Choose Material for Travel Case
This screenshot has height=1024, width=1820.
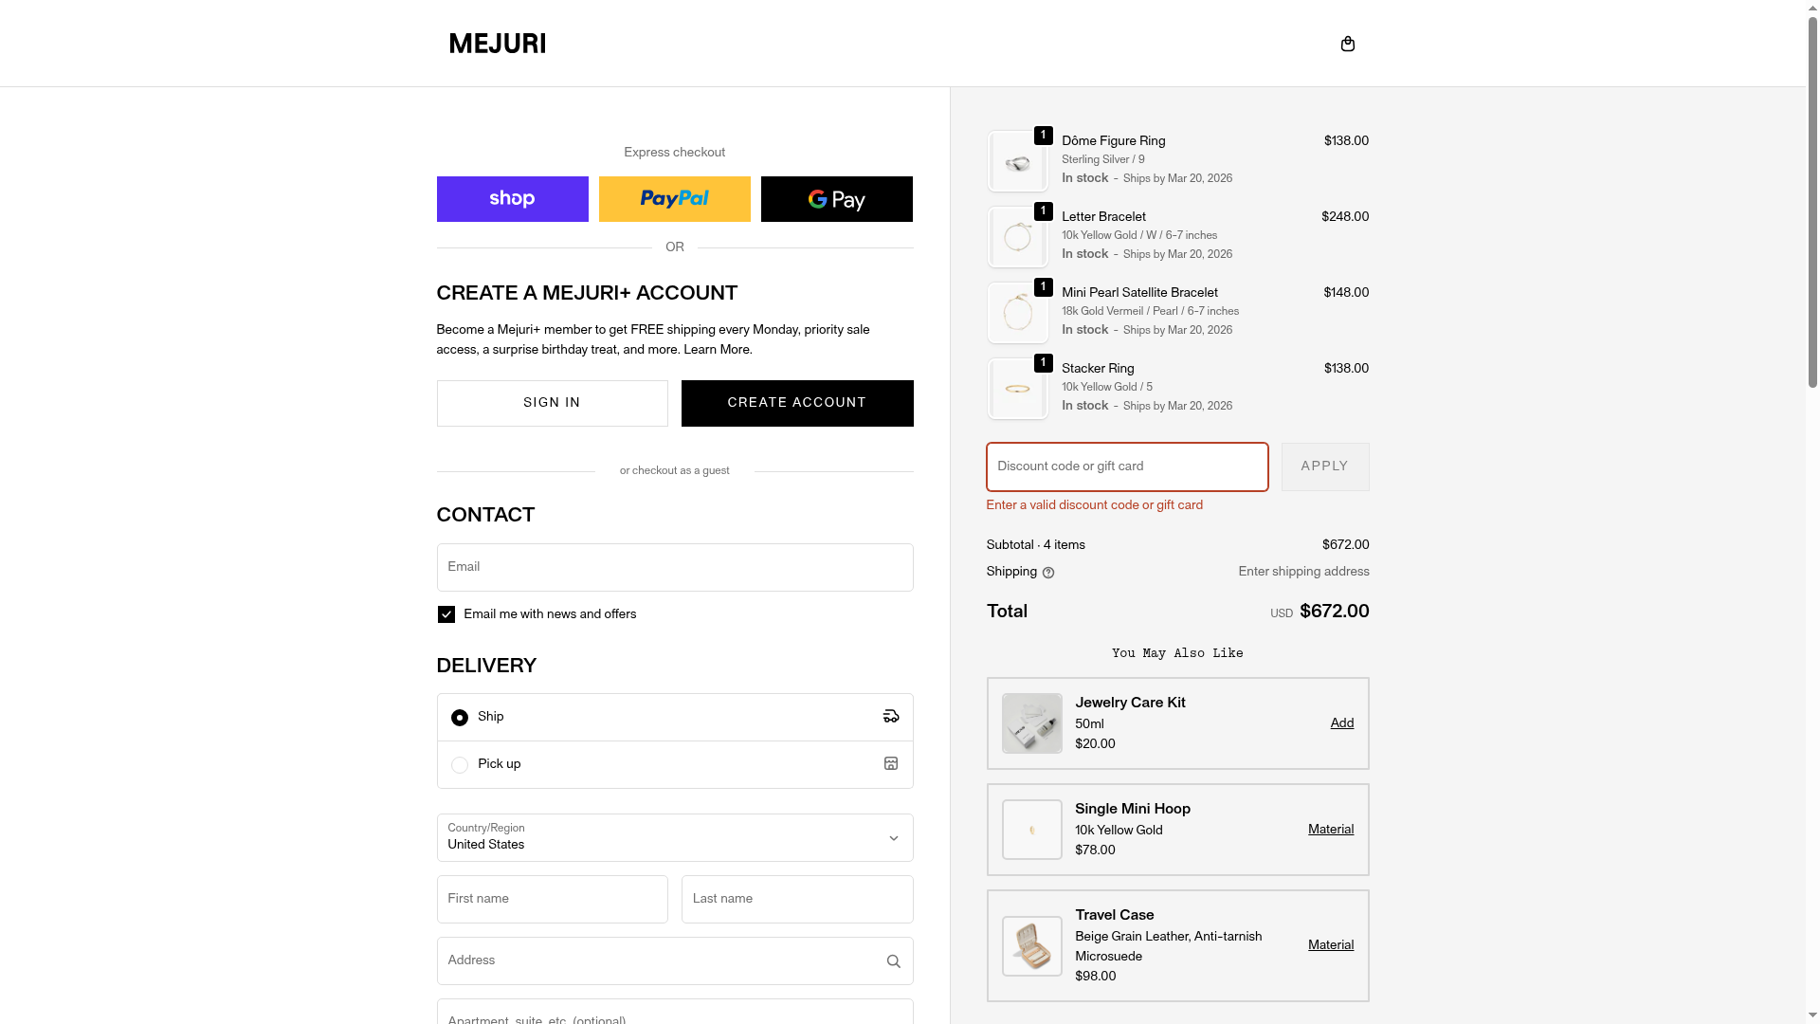pos(1330,945)
